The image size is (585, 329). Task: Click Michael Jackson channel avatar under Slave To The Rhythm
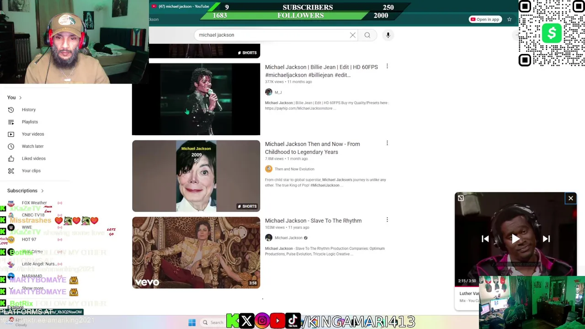269,238
